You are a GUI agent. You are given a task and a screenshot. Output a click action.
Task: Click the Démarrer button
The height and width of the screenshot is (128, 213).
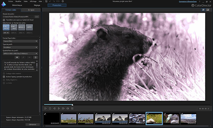click(33, 124)
